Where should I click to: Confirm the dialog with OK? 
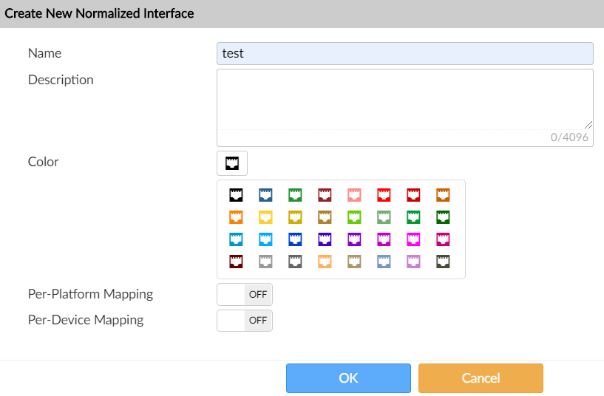(348, 378)
